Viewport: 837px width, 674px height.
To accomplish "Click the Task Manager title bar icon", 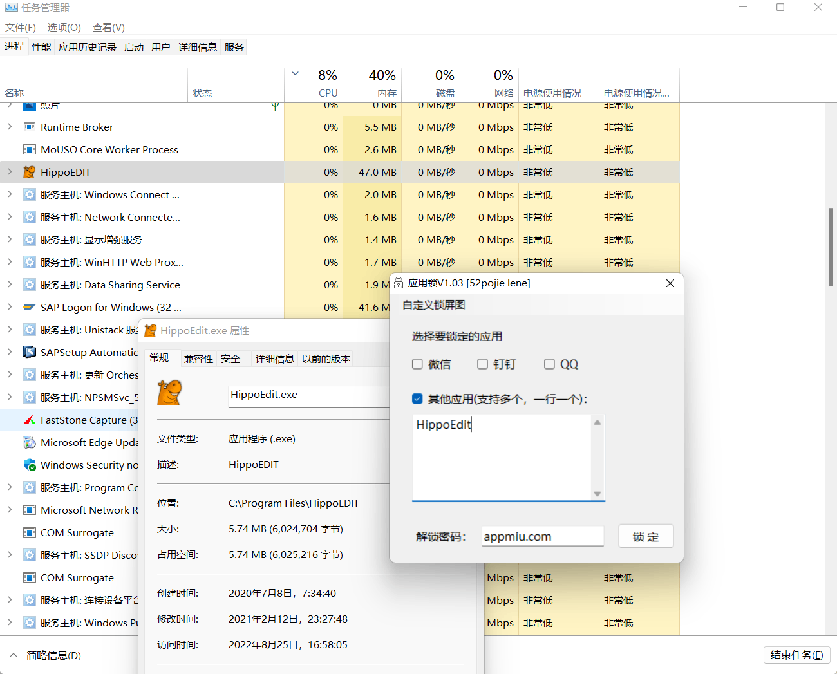I will (11, 8).
